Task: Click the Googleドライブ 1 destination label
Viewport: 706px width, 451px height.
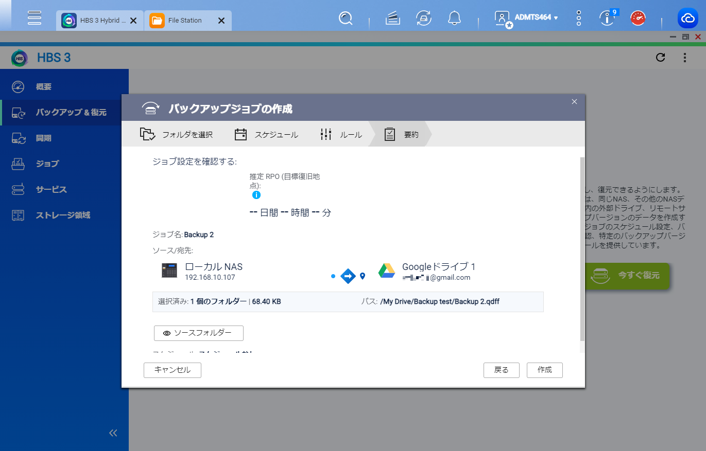Action: pyautogui.click(x=438, y=267)
